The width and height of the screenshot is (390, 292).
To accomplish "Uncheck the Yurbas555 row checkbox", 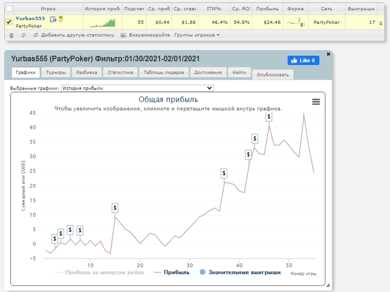I will point(9,22).
